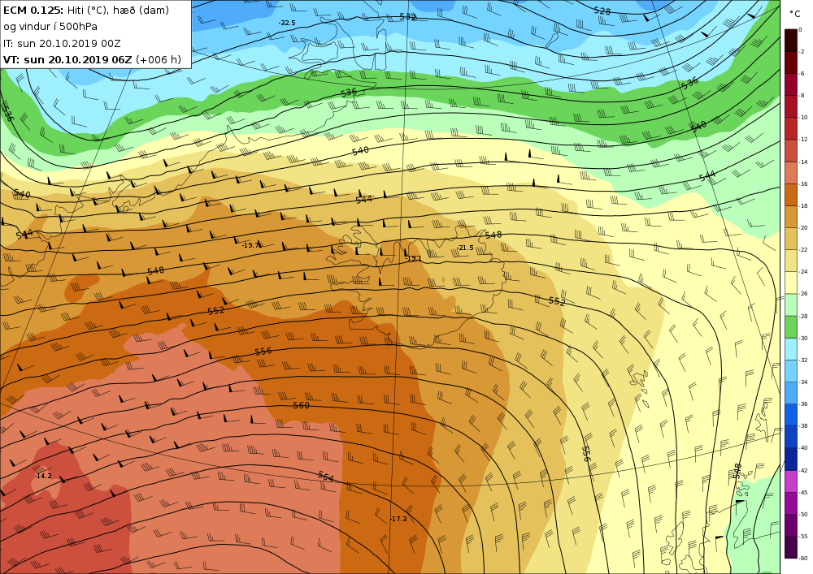Image resolution: width=813 pixels, height=574 pixels.
Task: Click the magenta swatch between -42 and -45
Action: click(791, 481)
